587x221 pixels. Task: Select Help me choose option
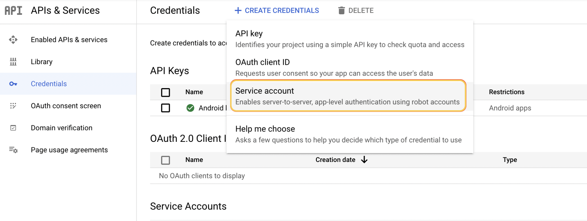(350, 134)
